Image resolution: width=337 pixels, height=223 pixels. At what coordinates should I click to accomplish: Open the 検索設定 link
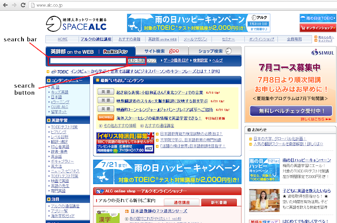pos(200,60)
